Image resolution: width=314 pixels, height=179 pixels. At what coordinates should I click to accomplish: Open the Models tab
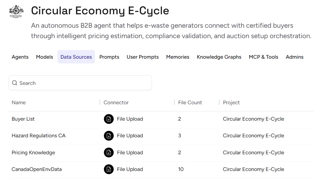[44, 57]
